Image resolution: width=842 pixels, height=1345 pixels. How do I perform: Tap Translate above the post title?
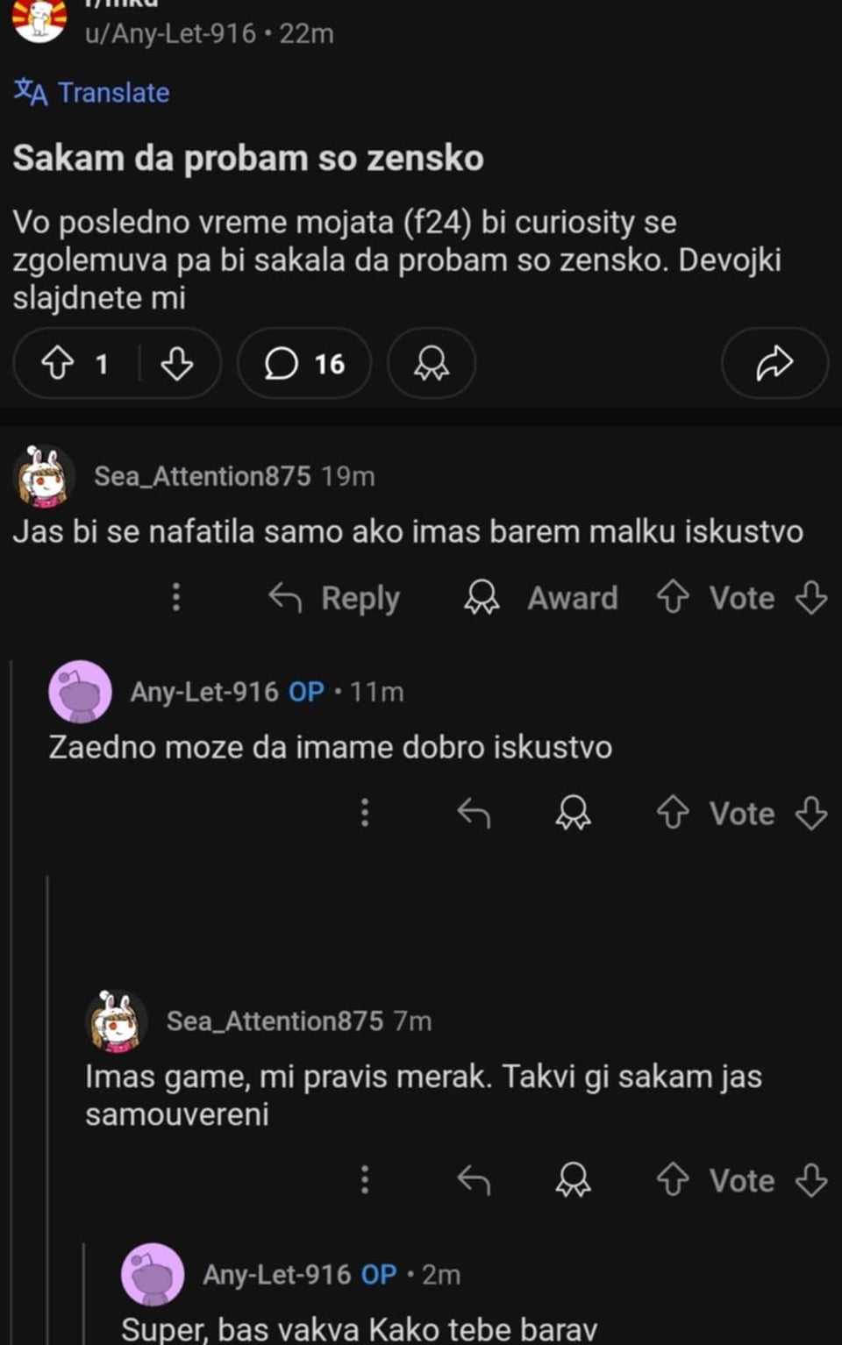coord(91,92)
